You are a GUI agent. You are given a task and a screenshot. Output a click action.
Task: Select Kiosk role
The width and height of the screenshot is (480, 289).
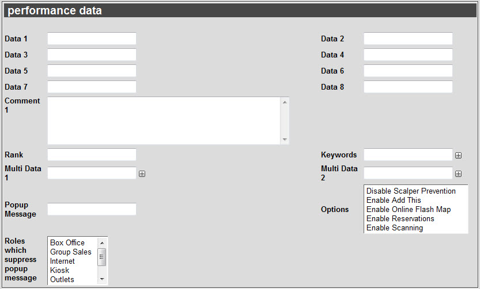(x=60, y=270)
